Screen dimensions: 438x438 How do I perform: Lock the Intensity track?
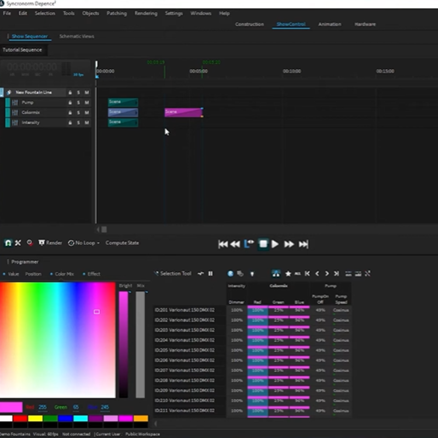pyautogui.click(x=70, y=123)
